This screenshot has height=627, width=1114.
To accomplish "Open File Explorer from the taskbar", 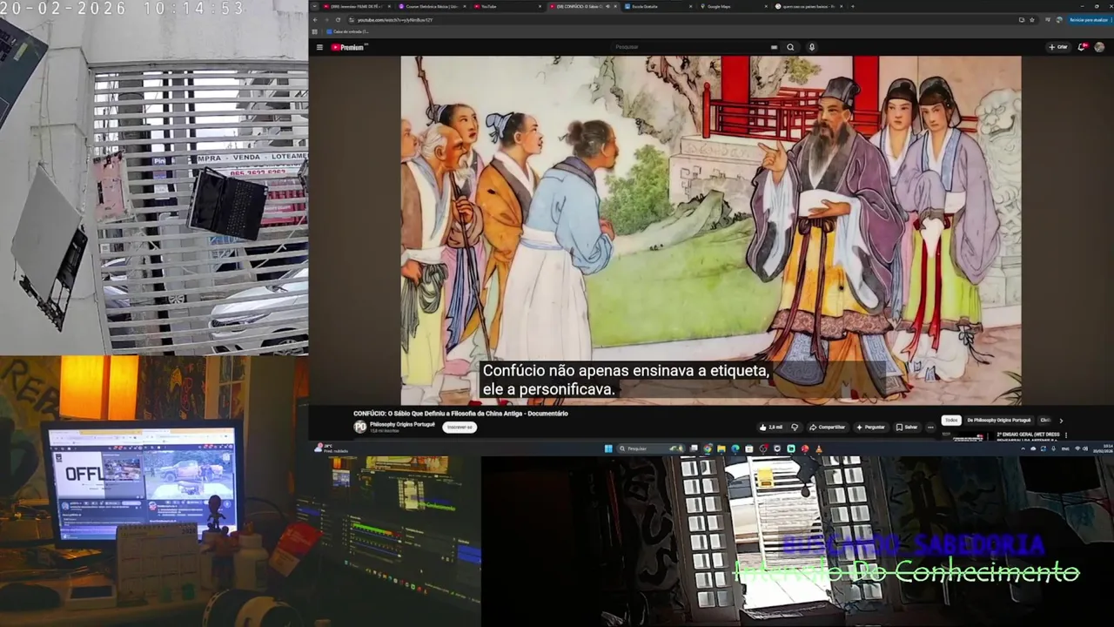I will [x=721, y=448].
